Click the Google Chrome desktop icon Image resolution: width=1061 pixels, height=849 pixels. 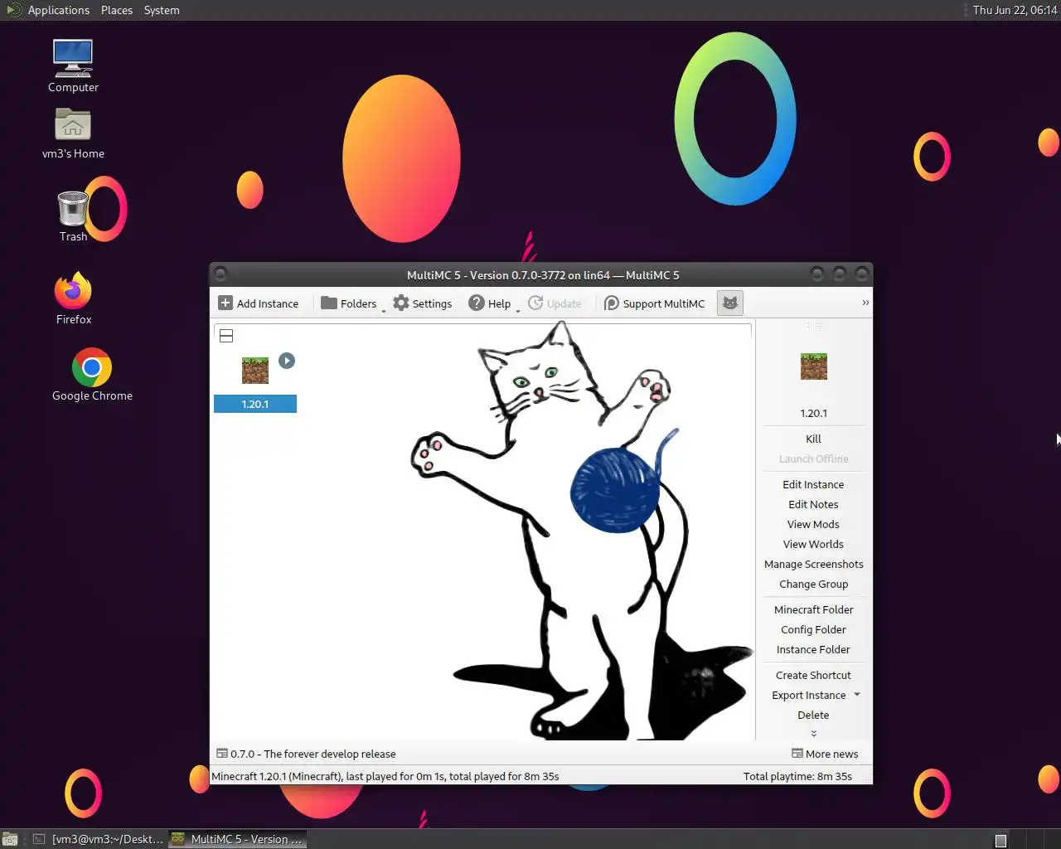(x=92, y=367)
